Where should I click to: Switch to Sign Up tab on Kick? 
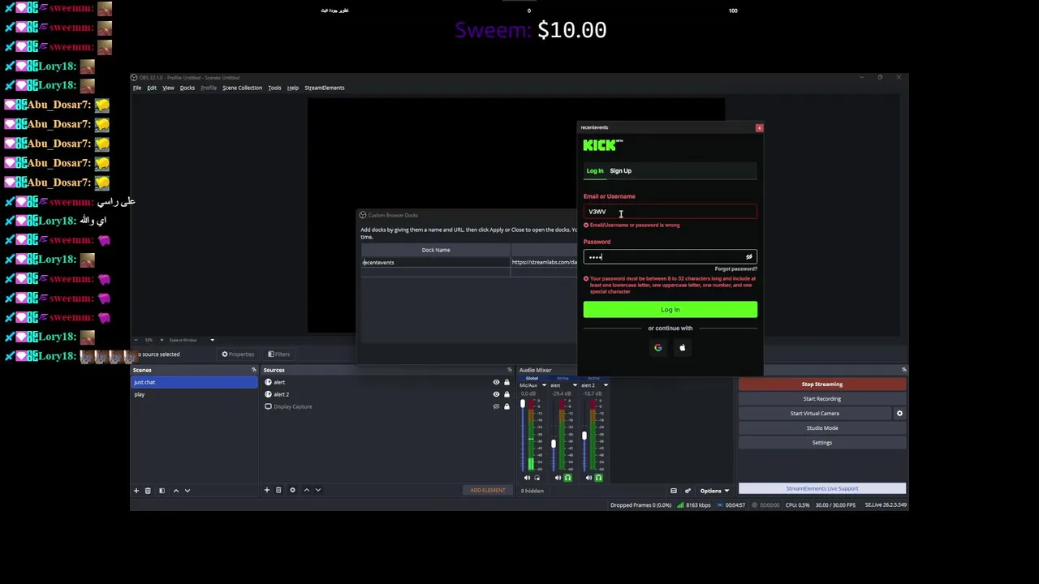(x=620, y=171)
